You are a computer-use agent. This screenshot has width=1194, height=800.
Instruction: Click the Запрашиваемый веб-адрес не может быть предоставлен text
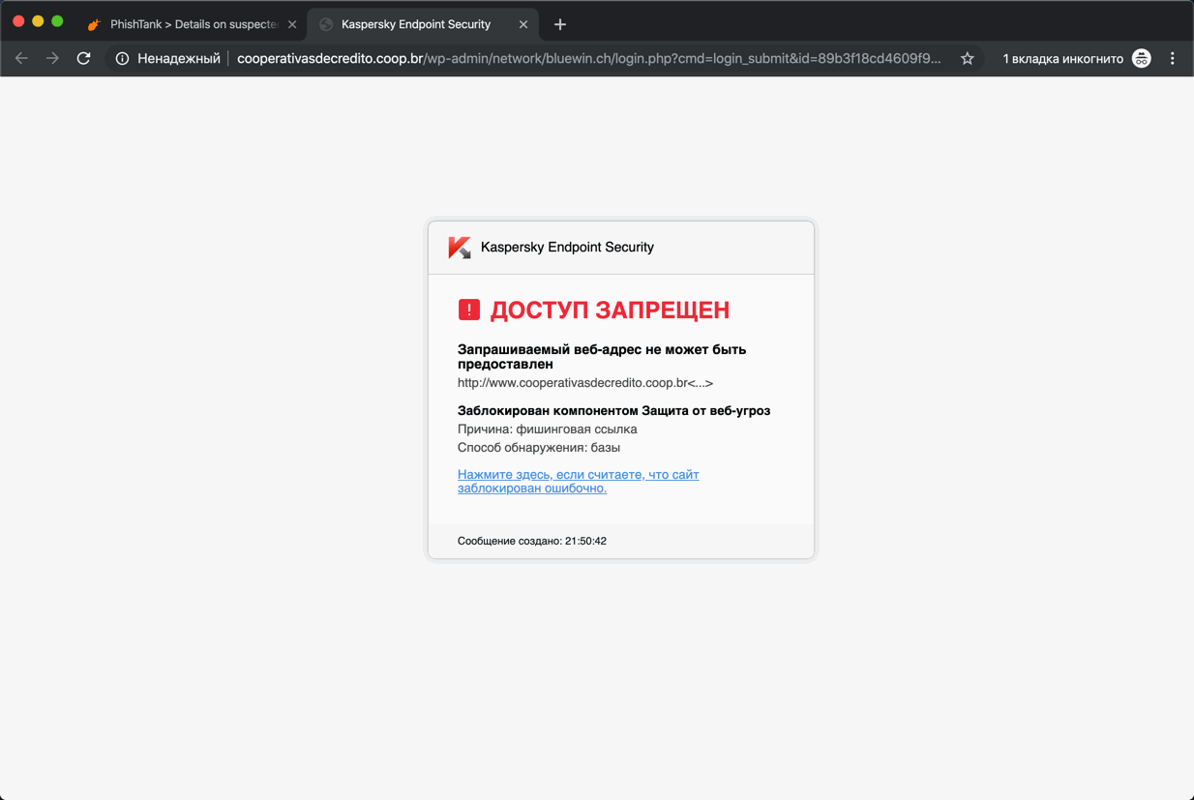[602, 357]
